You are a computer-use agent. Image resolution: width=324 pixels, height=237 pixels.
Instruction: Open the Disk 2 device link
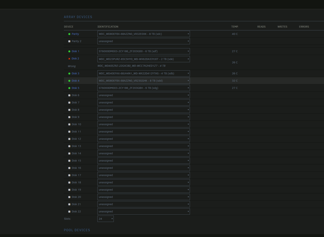point(75,59)
